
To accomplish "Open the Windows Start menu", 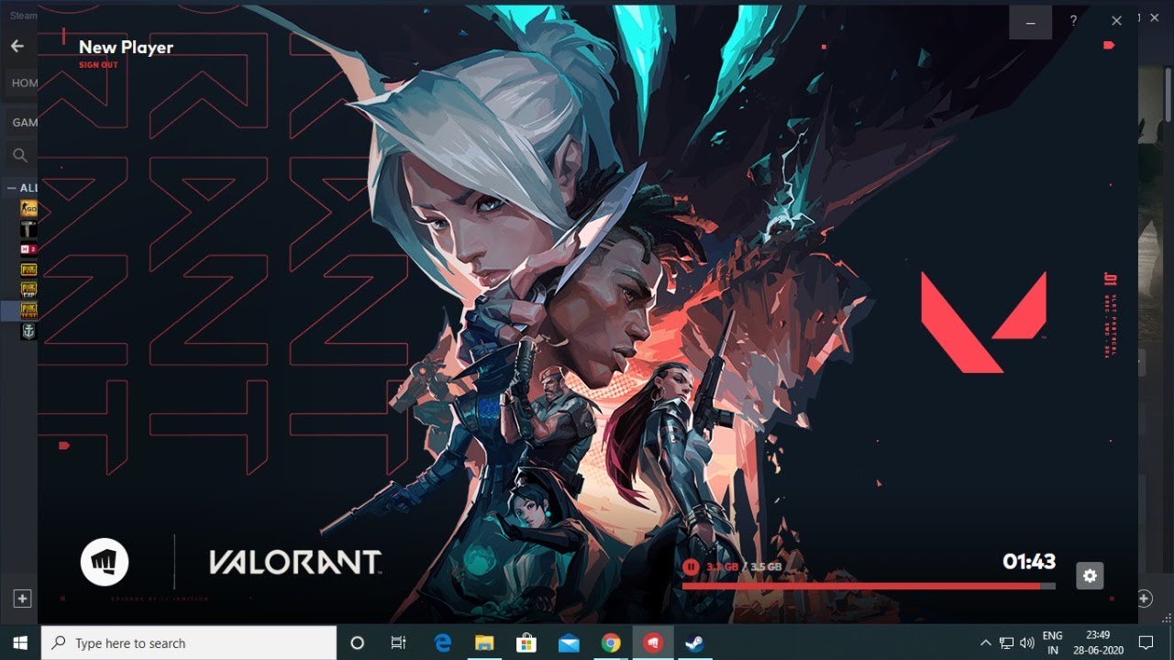I will [20, 643].
